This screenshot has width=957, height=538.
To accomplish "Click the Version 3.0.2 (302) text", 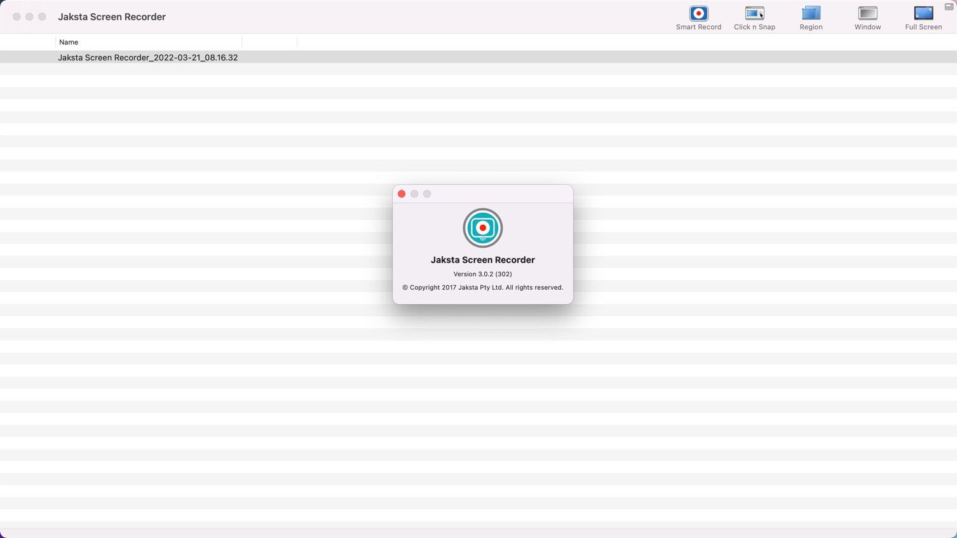I will [483, 274].
